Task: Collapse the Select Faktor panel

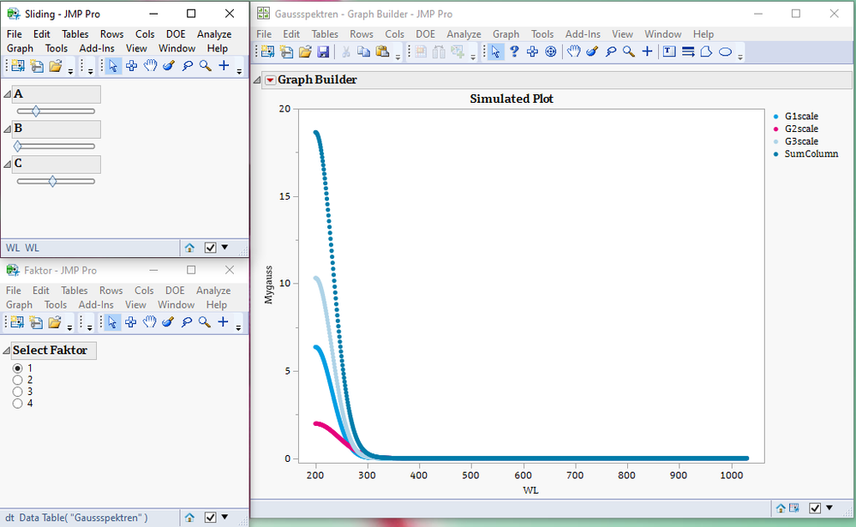Action: (x=7, y=350)
